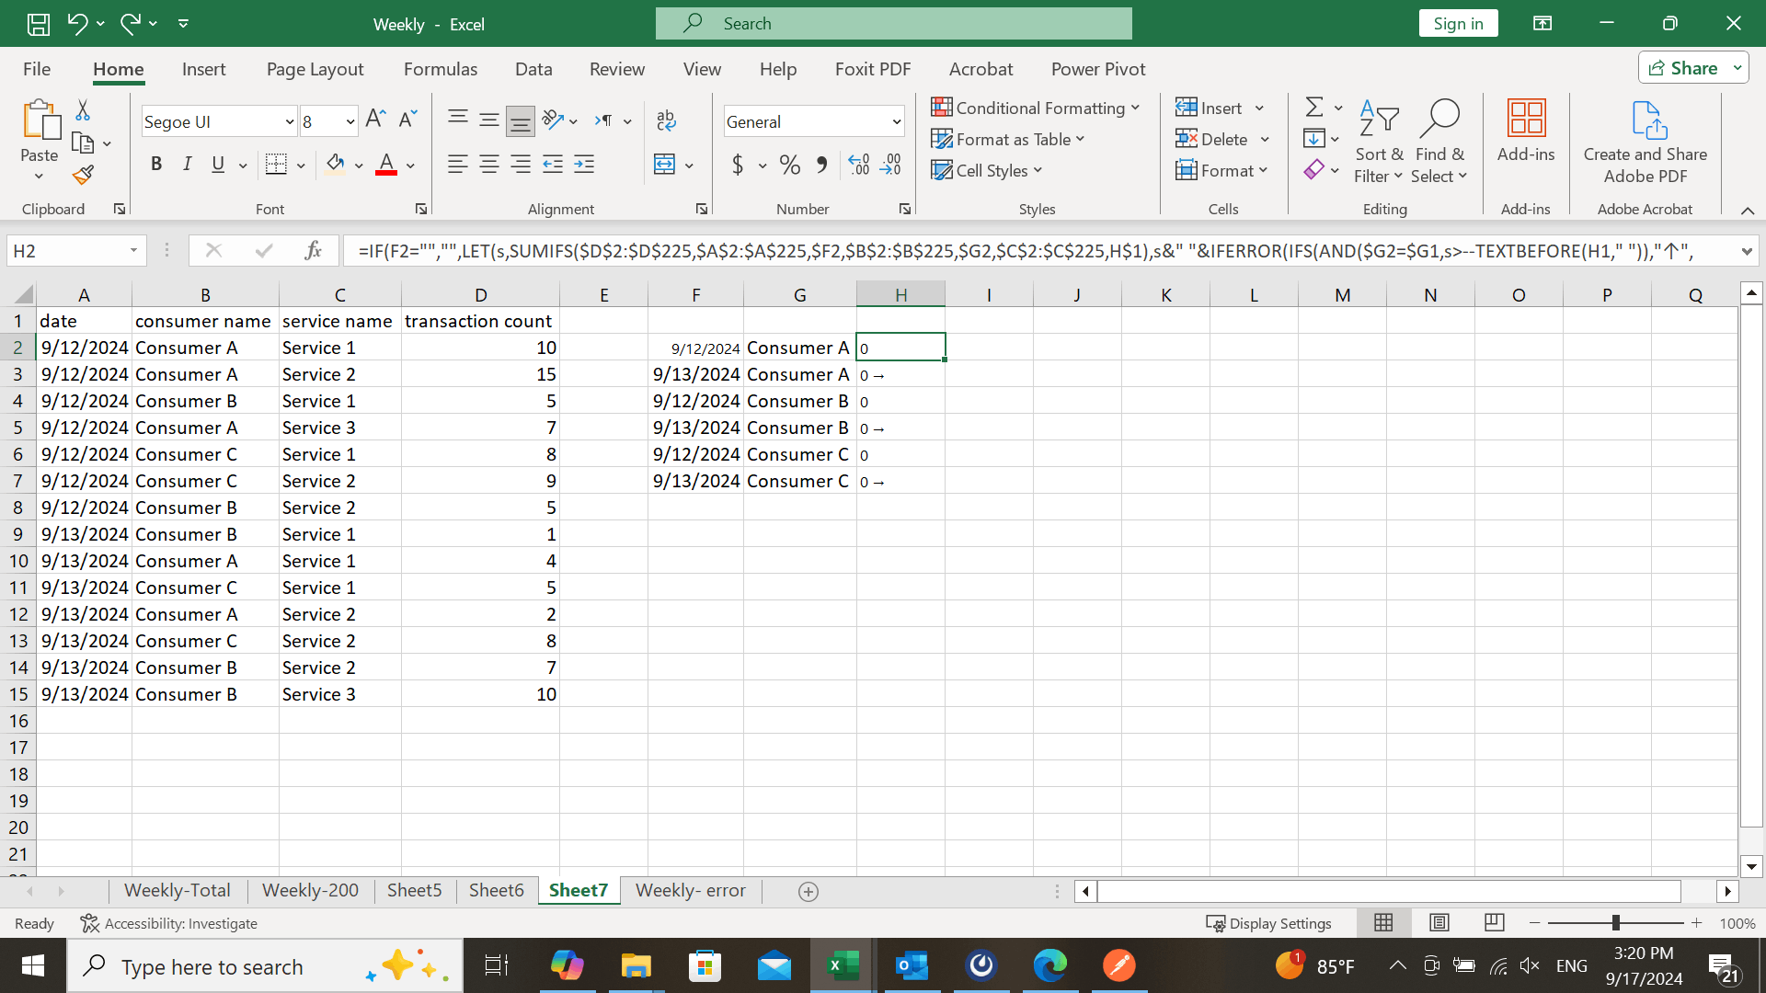Click the Increase Decimal icon
The image size is (1766, 993).
point(859,165)
